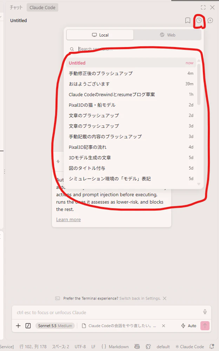Click Claude Code status bar item
Image resolution: width=219 pixels, height=351 pixels.
click(190, 347)
